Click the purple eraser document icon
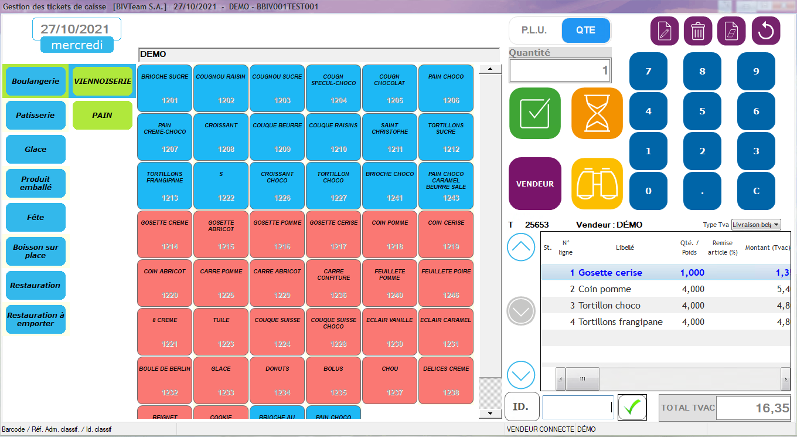 click(731, 31)
